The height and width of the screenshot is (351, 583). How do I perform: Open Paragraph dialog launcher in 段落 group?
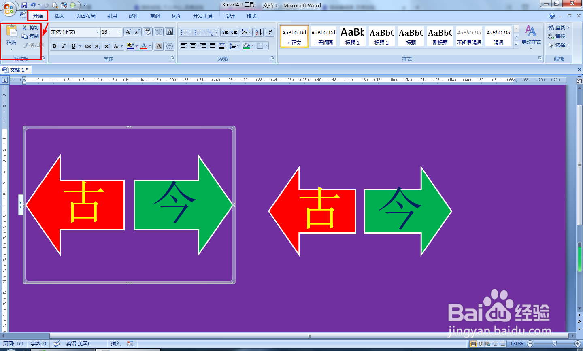pyautogui.click(x=272, y=58)
